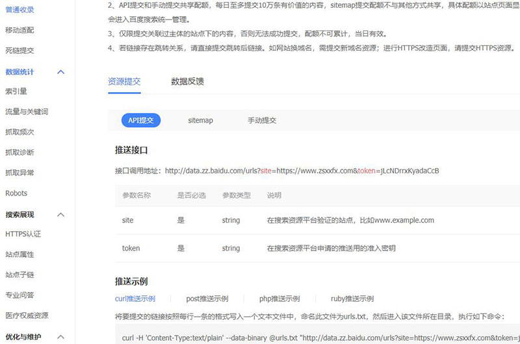Open Robots in the sidebar
Image resolution: width=520 pixels, height=344 pixels.
tap(16, 193)
